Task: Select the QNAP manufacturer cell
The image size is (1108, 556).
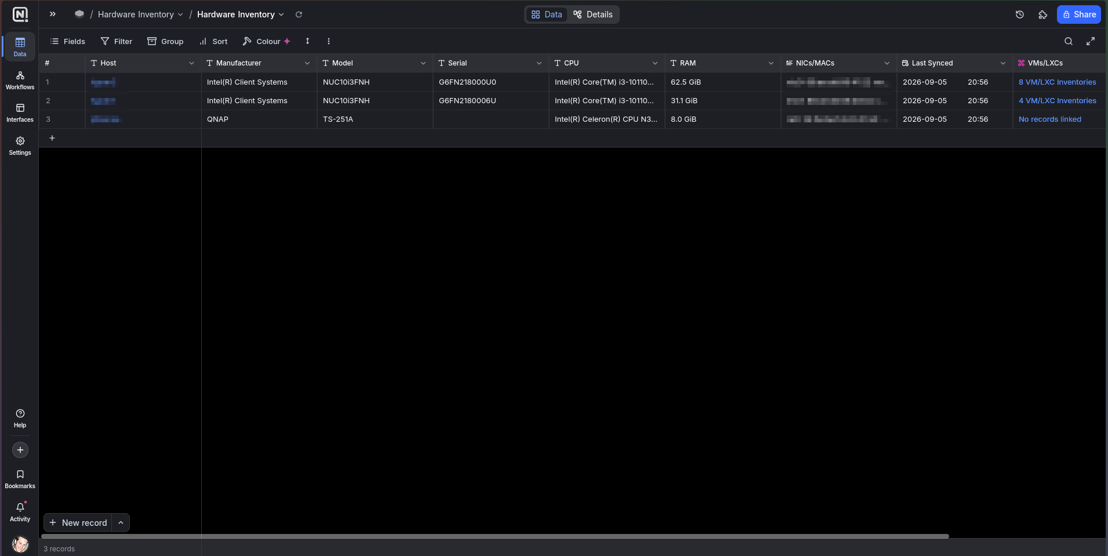Action: pyautogui.click(x=259, y=119)
